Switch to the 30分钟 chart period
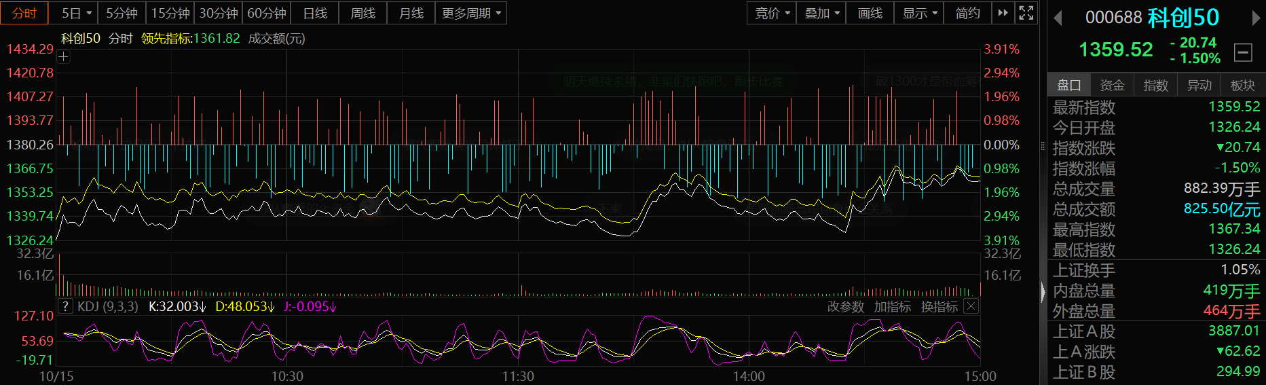Viewport: 1266px width, 385px height. pyautogui.click(x=219, y=13)
